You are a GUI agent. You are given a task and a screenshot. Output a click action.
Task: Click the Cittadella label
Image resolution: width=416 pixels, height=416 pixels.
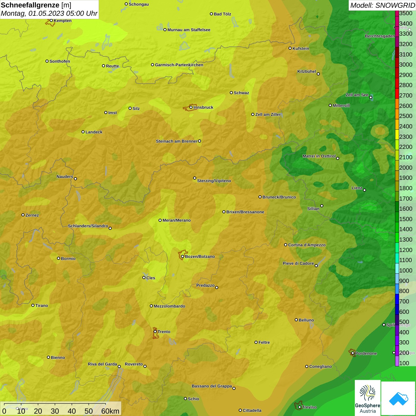252,410
